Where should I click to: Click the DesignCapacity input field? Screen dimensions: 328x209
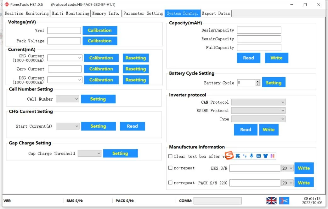pyautogui.click(x=259, y=30)
